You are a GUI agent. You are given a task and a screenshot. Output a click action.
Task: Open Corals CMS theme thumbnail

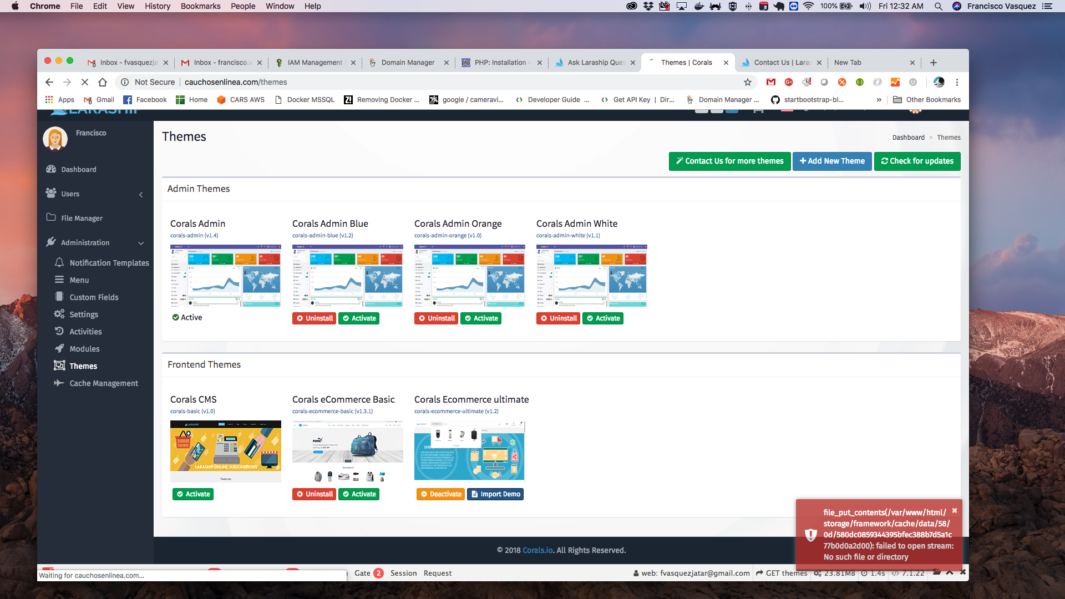coord(226,451)
